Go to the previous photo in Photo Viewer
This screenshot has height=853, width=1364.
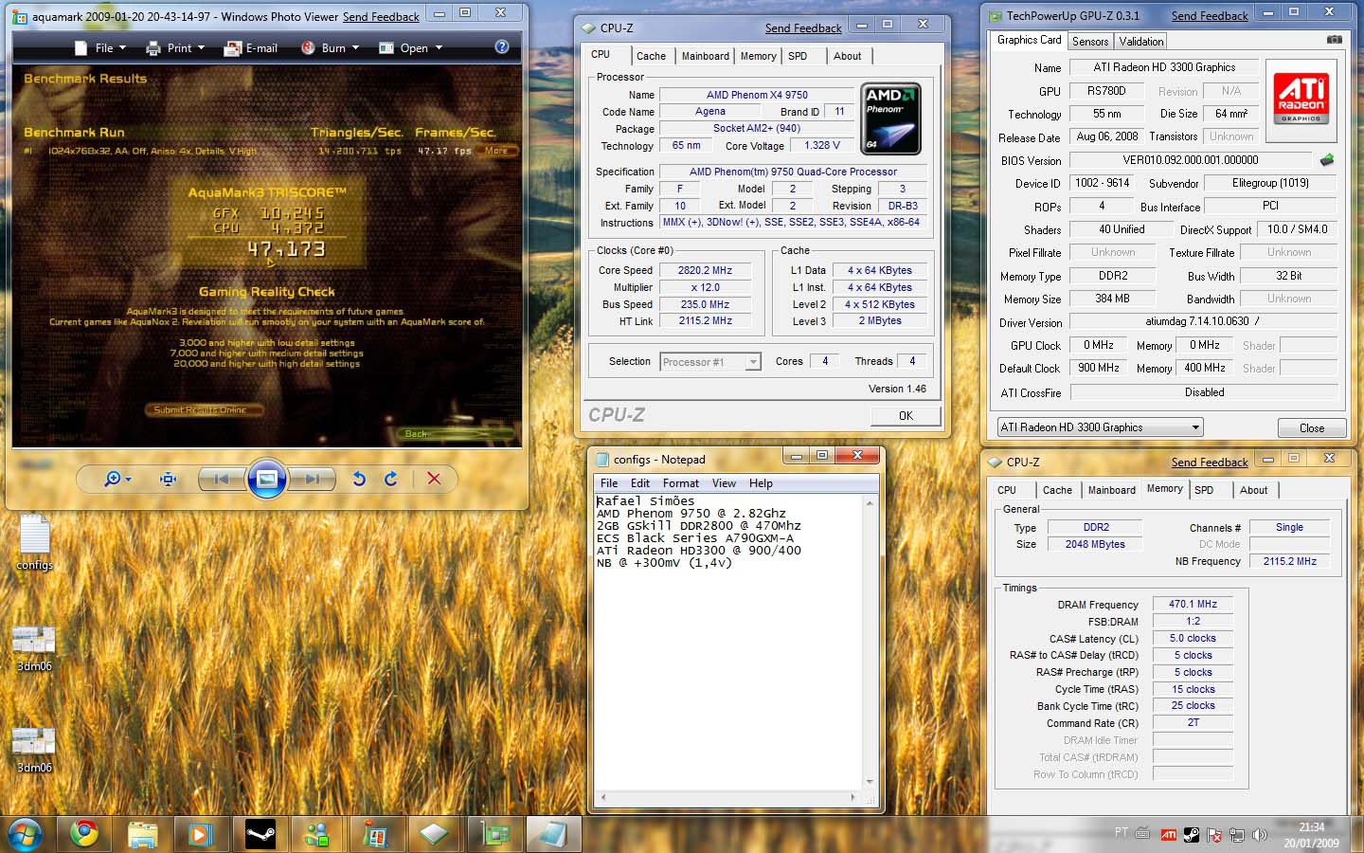(222, 480)
